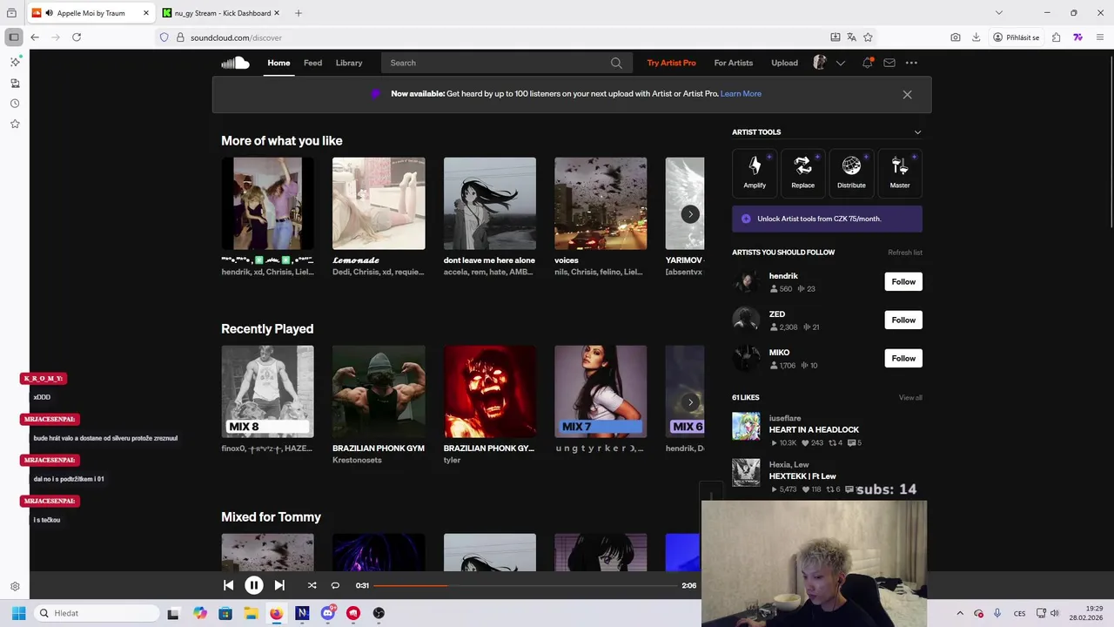Click View all next to 61 Likes

click(x=910, y=398)
